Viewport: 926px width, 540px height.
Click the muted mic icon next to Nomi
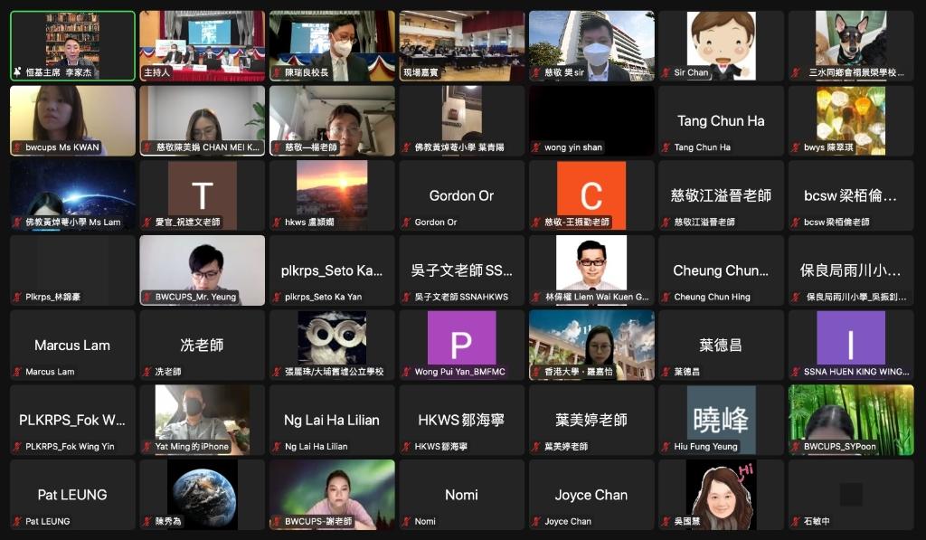click(x=406, y=522)
